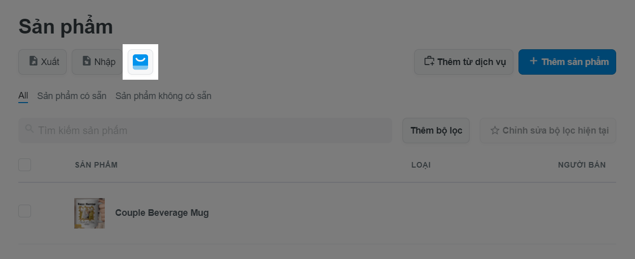Viewport: 635px width, 259px height.
Task: Click the star icon beside Chỉnh sửa bộ lọc
Action: tap(495, 131)
